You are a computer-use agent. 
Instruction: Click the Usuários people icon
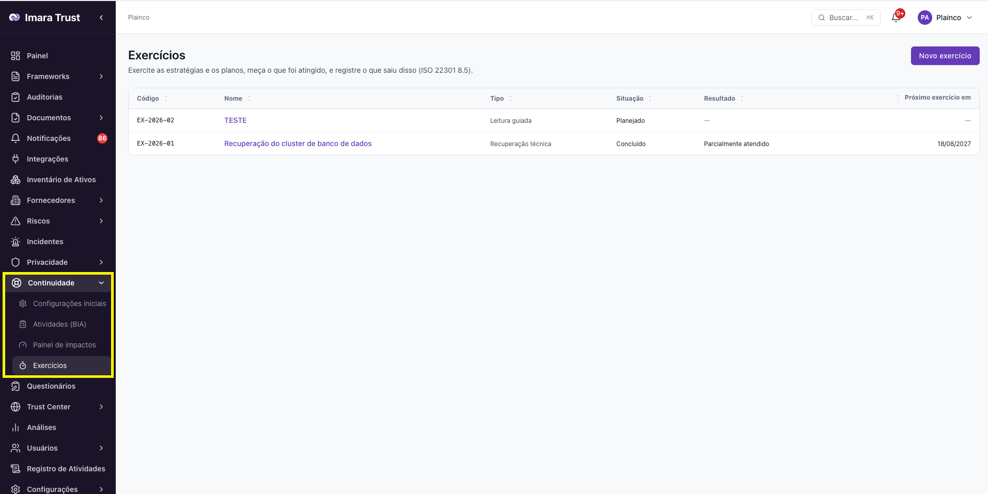[x=16, y=448]
